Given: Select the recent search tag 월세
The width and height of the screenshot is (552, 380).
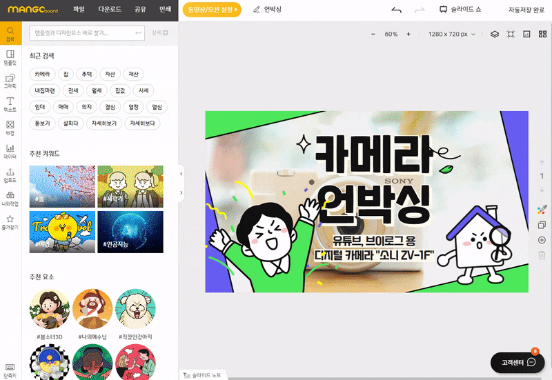Looking at the screenshot, I should pos(97,91).
